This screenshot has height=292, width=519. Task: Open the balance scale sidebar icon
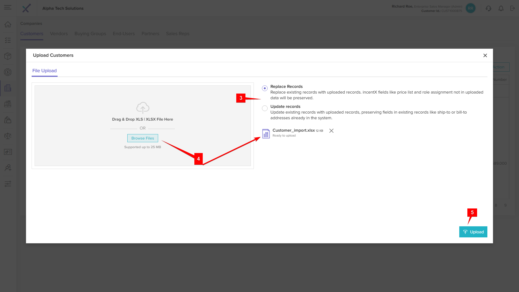pos(8,136)
